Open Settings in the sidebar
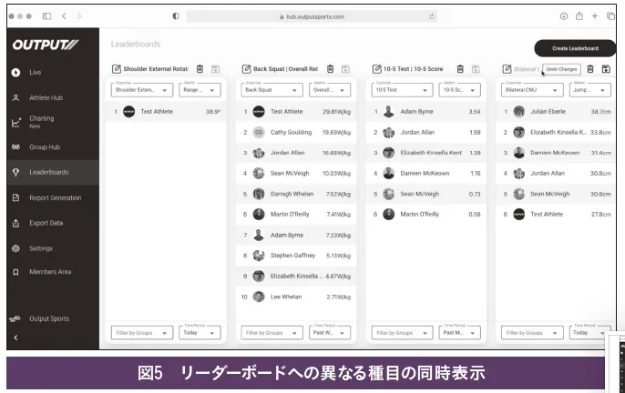 41,247
